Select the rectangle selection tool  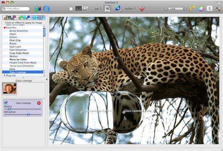coord(85,8)
